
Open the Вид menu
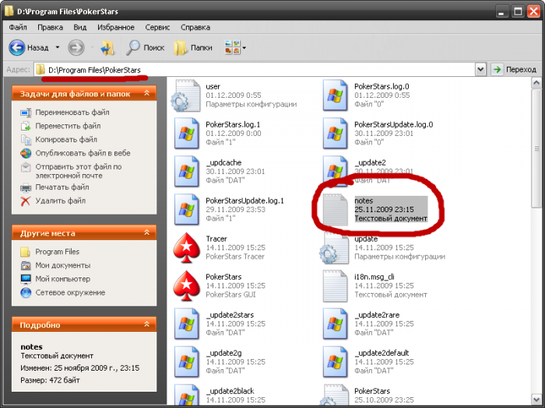pos(79,27)
